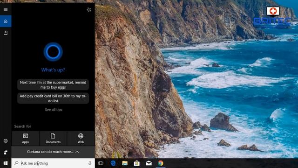Click the Cortana circle logo

point(53,52)
